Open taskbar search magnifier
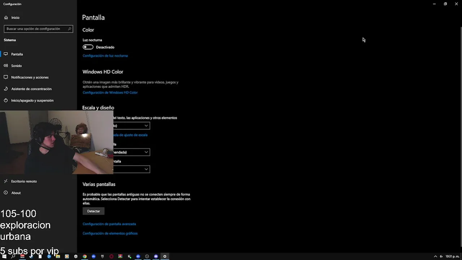The width and height of the screenshot is (462, 260). pyautogui.click(x=13, y=256)
